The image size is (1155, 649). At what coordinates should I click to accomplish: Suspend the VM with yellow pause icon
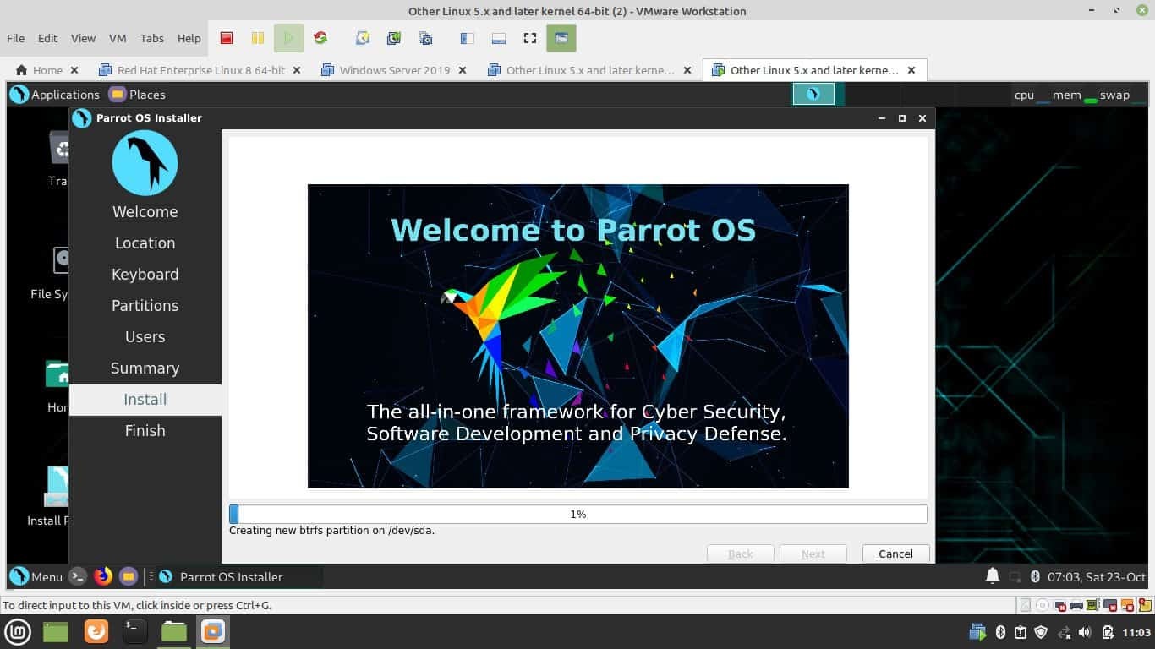(258, 38)
